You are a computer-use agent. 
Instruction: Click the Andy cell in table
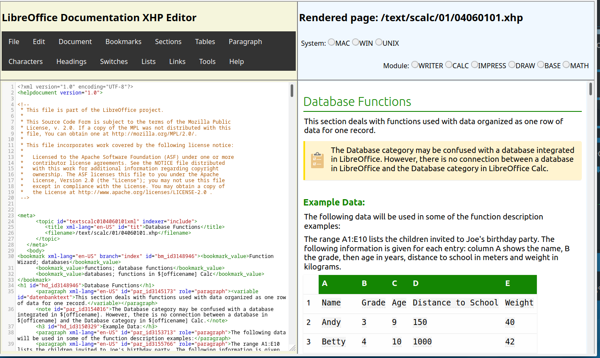click(x=331, y=322)
